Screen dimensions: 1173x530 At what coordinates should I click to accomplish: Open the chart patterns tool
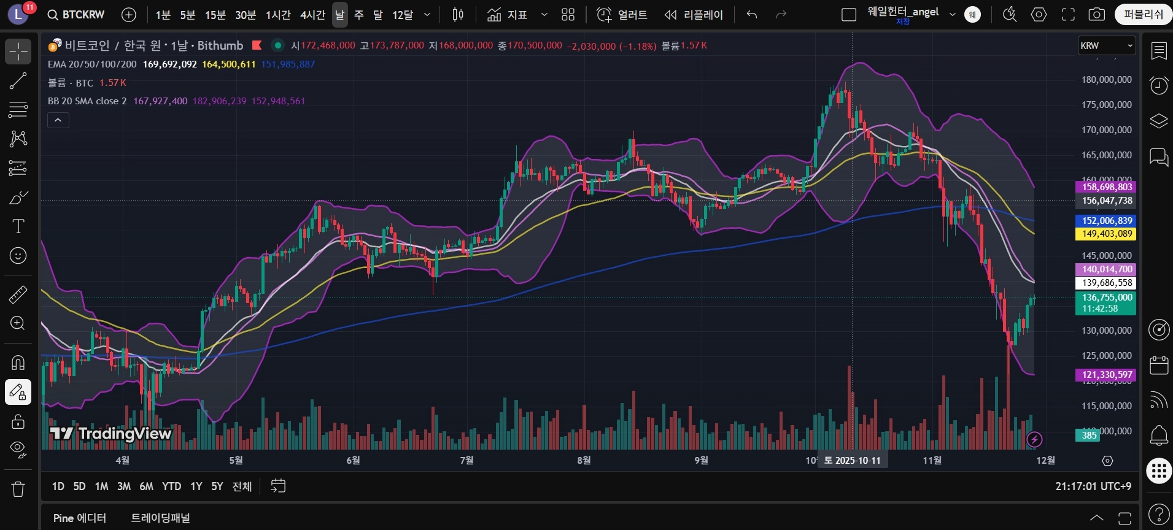(18, 139)
